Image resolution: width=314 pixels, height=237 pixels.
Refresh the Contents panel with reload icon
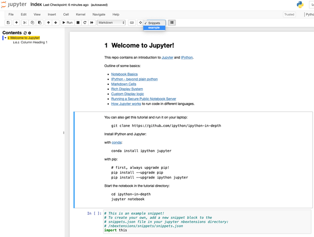[25, 33]
